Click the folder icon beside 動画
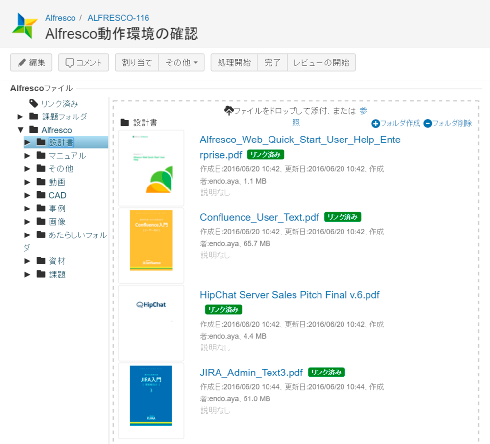This screenshot has width=490, height=444. 41,182
